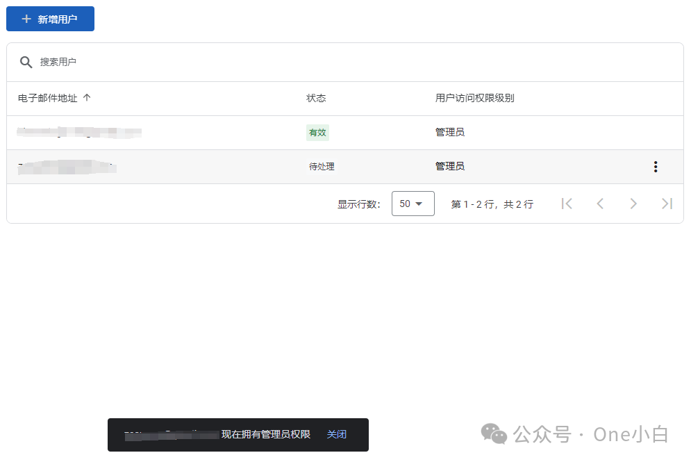This screenshot has height=462, width=691.
Task: Open the 显示行数 rows-per-page dropdown
Action: tap(413, 203)
